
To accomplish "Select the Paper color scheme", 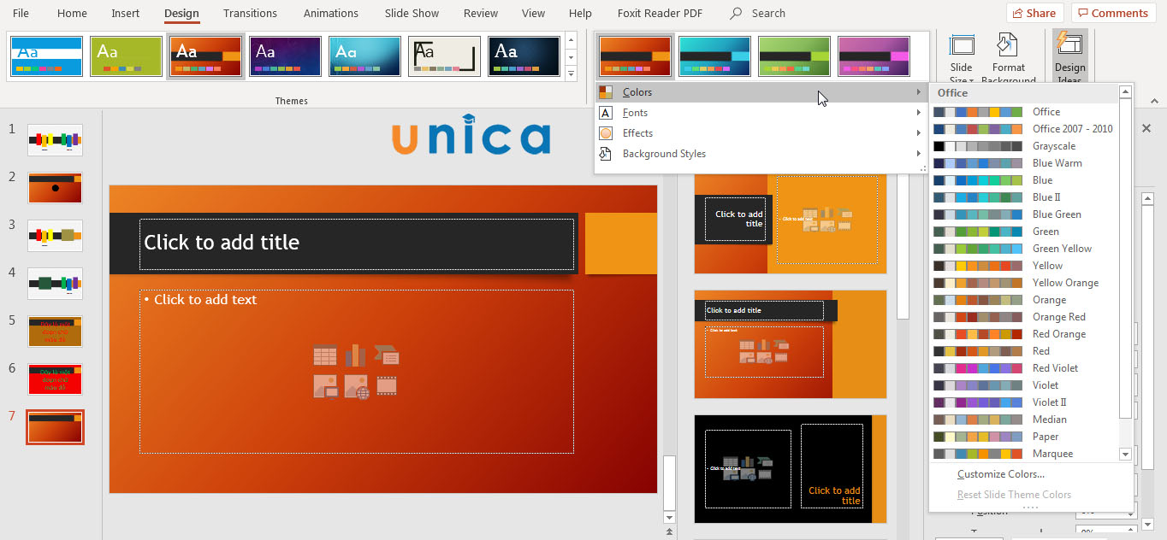I will click(1024, 437).
